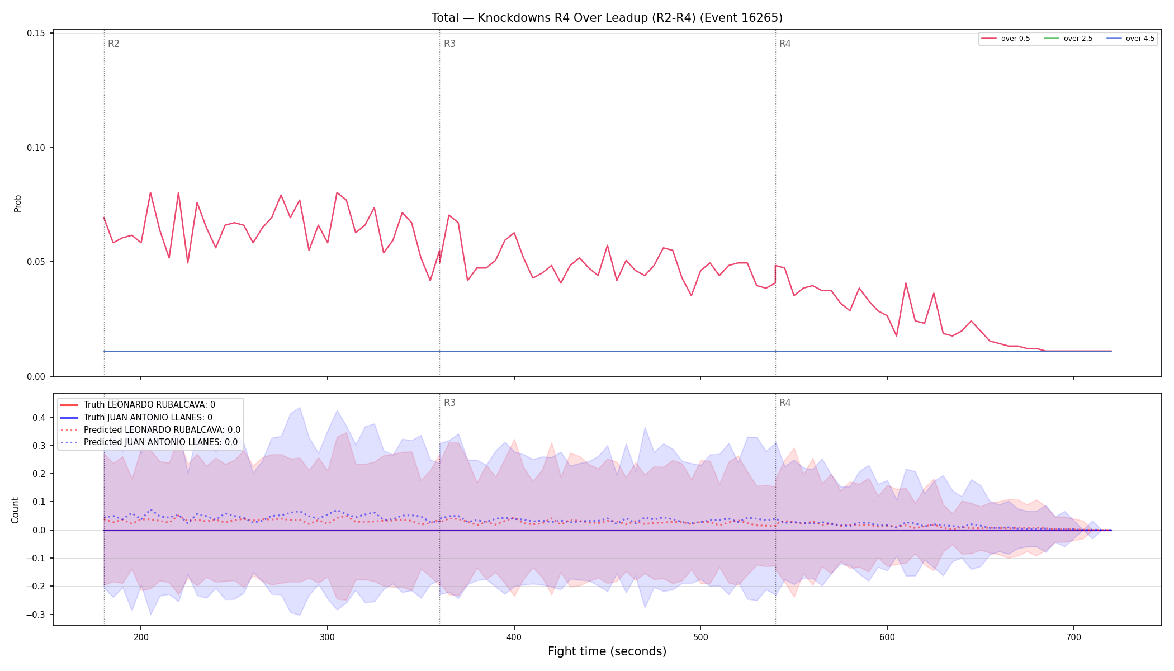This screenshot has width=1174, height=671.
Task: Click the R4 round label in top chart
Action: coord(785,44)
